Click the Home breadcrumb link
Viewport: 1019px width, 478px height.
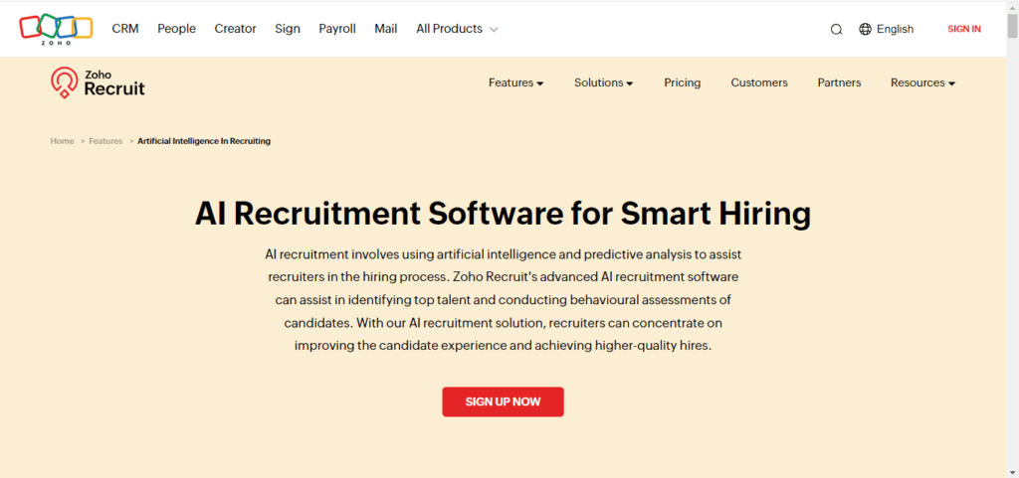[62, 141]
